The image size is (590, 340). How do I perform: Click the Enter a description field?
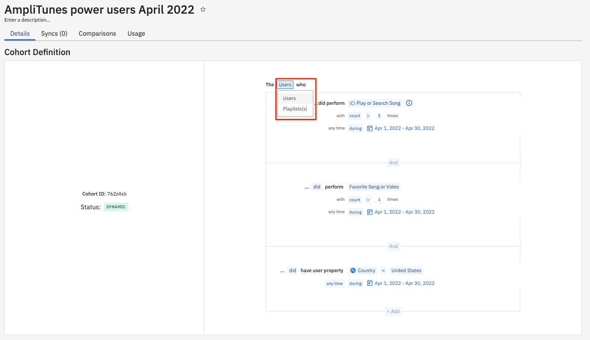[x=27, y=20]
